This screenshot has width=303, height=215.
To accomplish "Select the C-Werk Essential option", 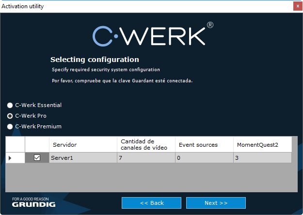I will coord(10,105).
